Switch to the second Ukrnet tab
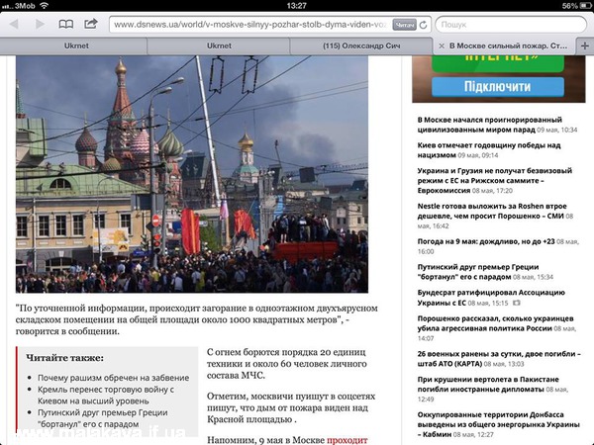This screenshot has width=594, height=445. [219, 45]
